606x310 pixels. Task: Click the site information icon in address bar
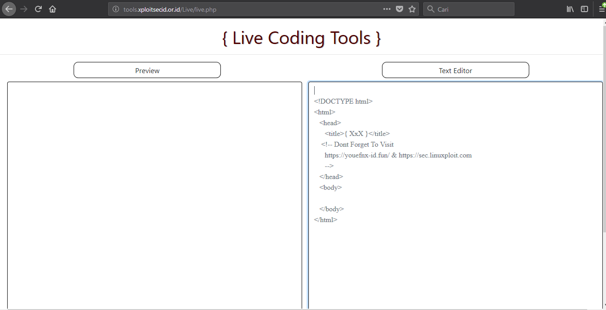click(116, 9)
